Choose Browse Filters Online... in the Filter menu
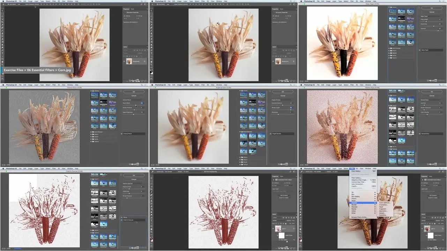The image size is (447, 251). click(363, 217)
